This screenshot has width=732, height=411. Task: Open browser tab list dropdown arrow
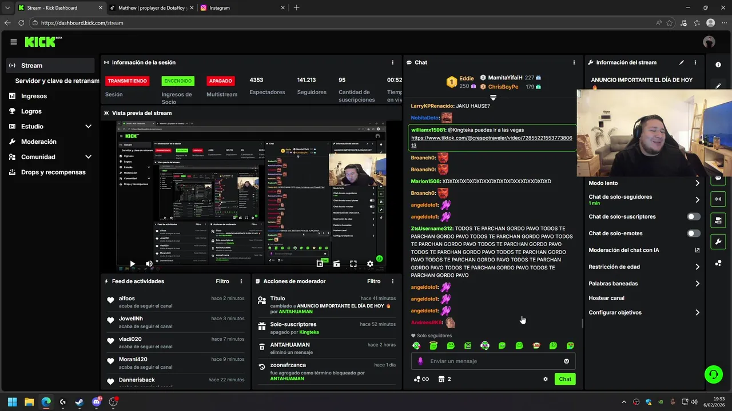[7, 8]
